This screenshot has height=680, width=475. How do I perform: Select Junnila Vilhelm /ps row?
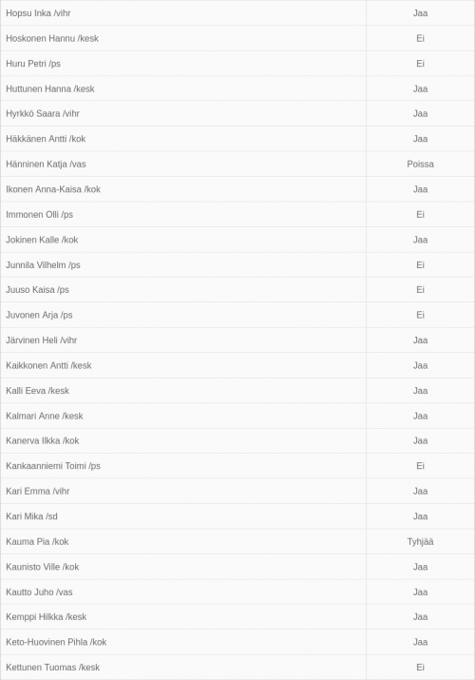237,264
